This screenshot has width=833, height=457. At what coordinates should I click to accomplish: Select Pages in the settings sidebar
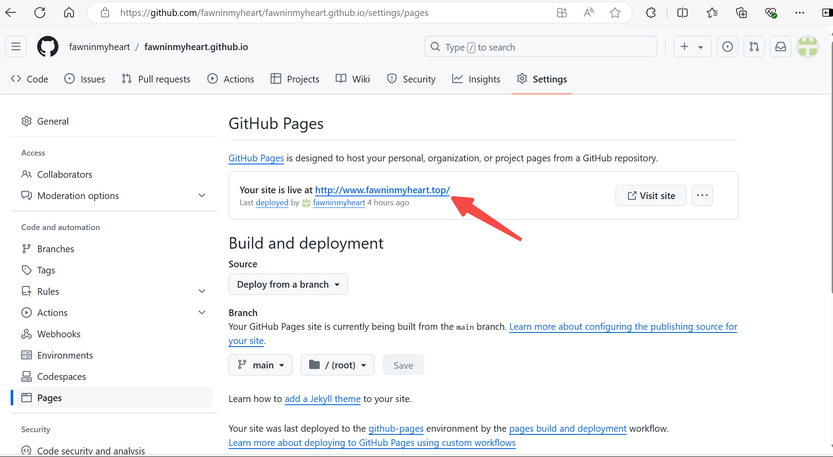[x=114, y=398]
